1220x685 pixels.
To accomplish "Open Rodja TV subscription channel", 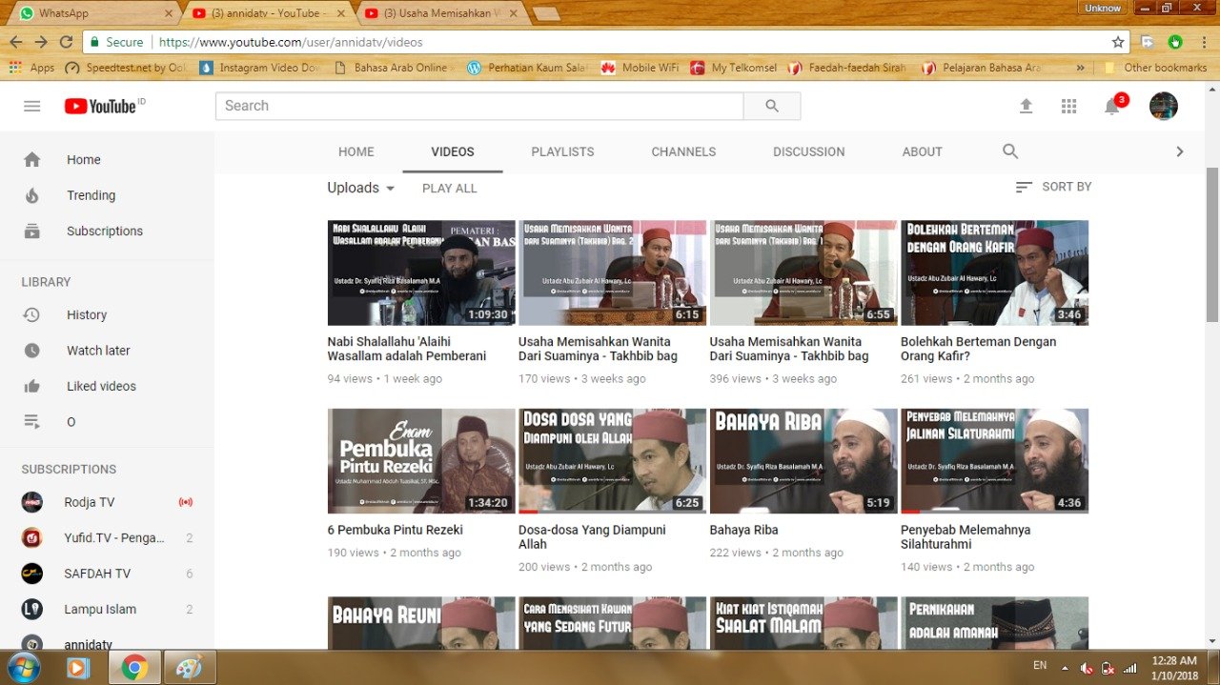I will pyautogui.click(x=89, y=502).
